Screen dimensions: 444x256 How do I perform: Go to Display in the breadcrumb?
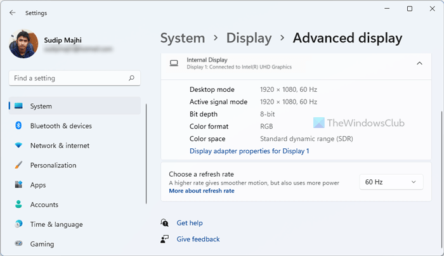pos(249,38)
